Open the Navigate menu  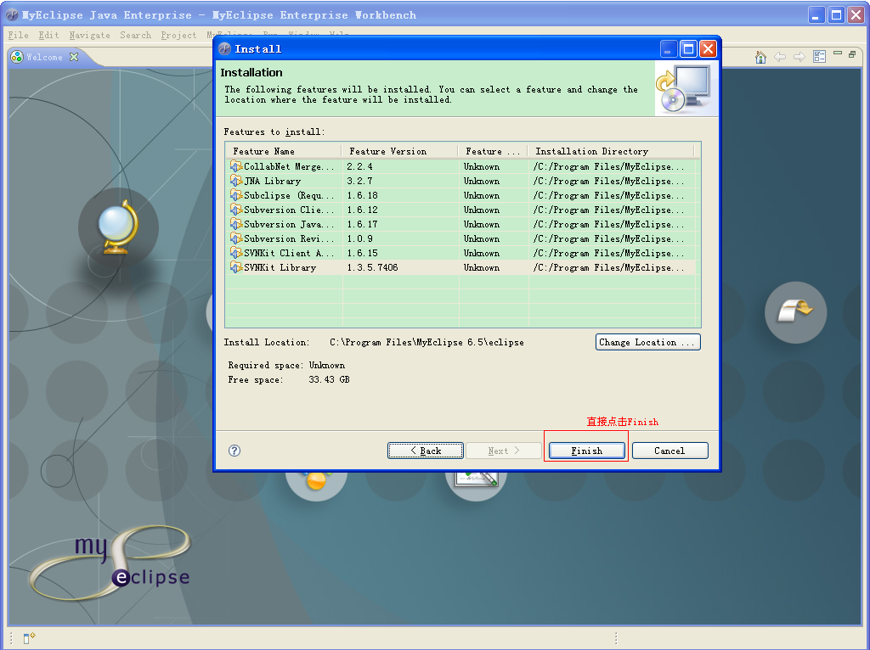89,35
